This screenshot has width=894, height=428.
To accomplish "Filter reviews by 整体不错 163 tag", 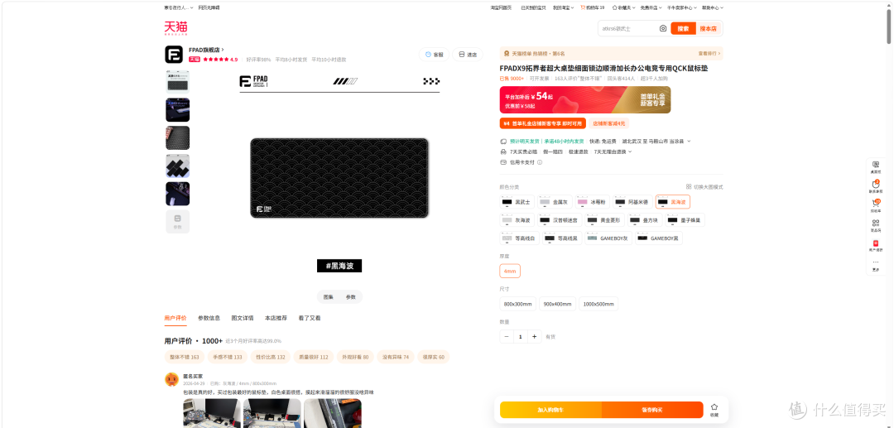I will click(x=184, y=358).
